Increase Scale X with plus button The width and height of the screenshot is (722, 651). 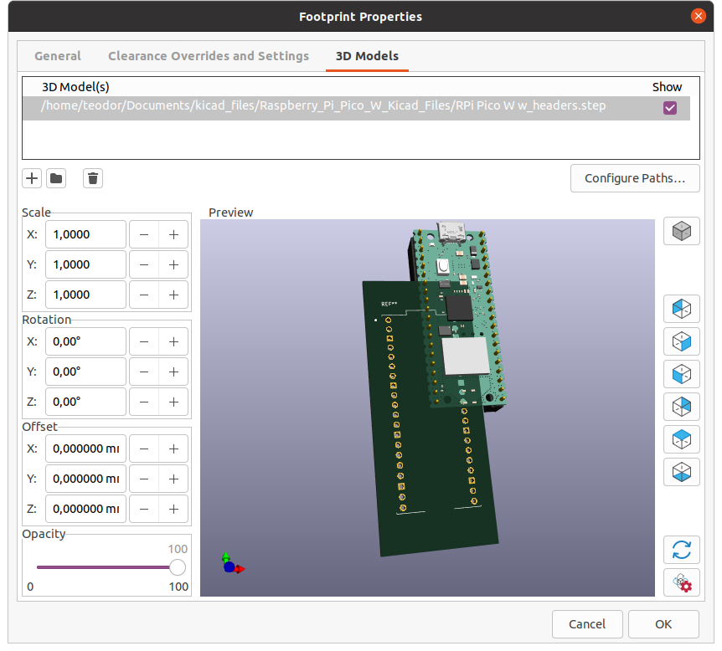click(173, 234)
